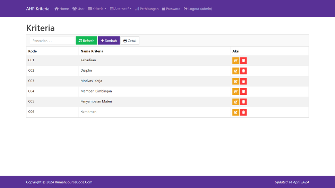The width and height of the screenshot is (335, 188).
Task: Delete the Disiplin criteria row
Action: pyautogui.click(x=243, y=71)
